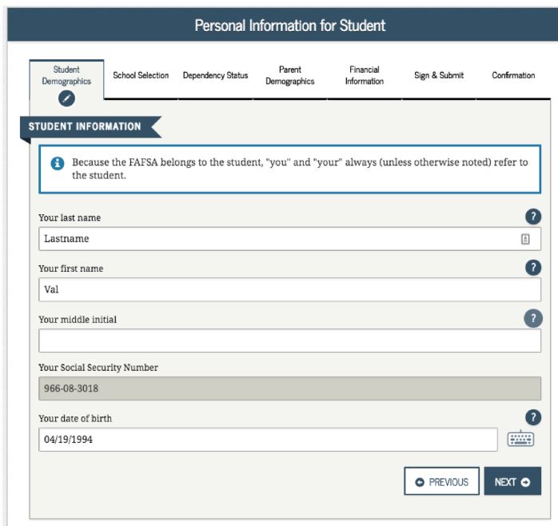This screenshot has width=558, height=526.
Task: Open help for Your last name
Action: point(532,217)
